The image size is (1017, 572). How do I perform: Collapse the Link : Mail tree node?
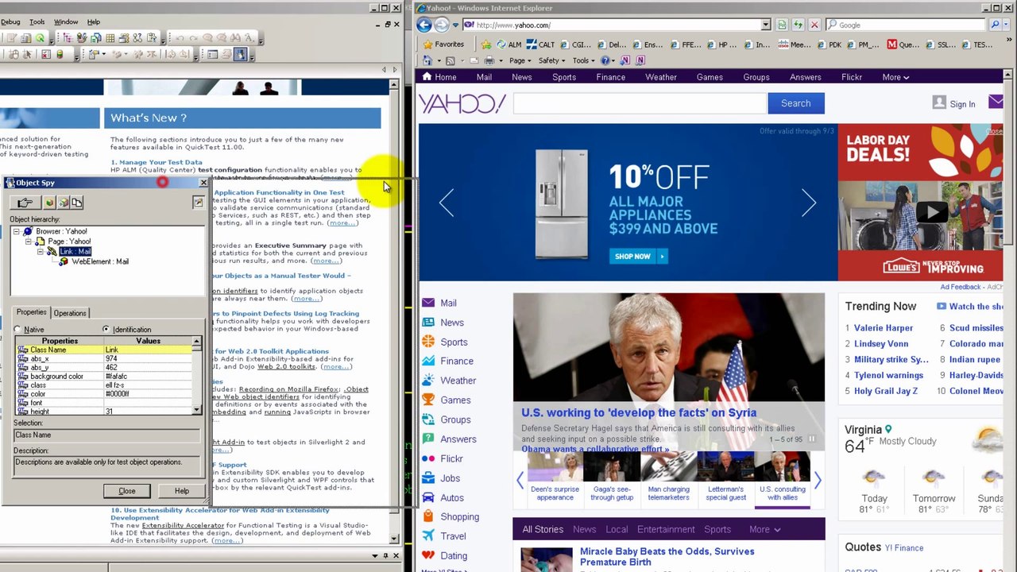[41, 251]
